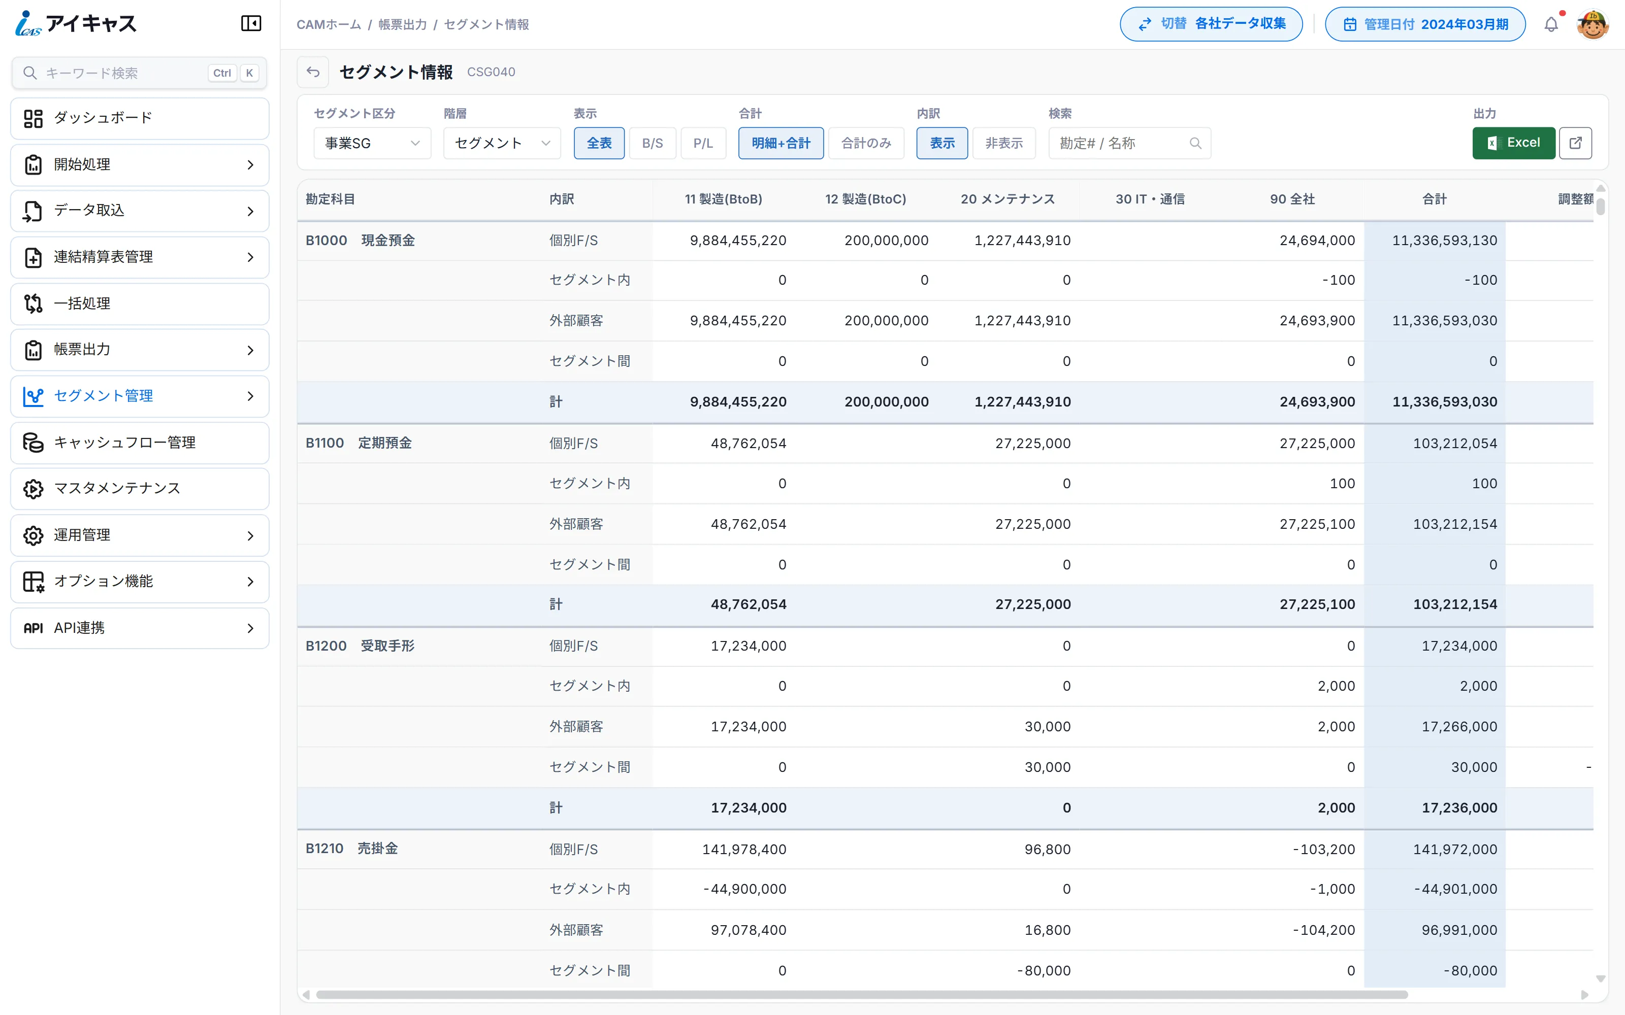Click the 開始処理 clipboard icon
This screenshot has height=1015, width=1625.
point(33,164)
